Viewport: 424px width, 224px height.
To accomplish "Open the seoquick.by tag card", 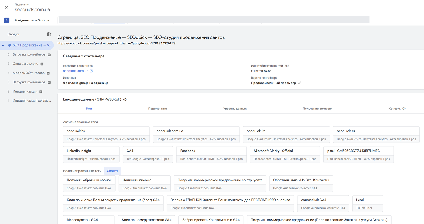I will 106,135.
